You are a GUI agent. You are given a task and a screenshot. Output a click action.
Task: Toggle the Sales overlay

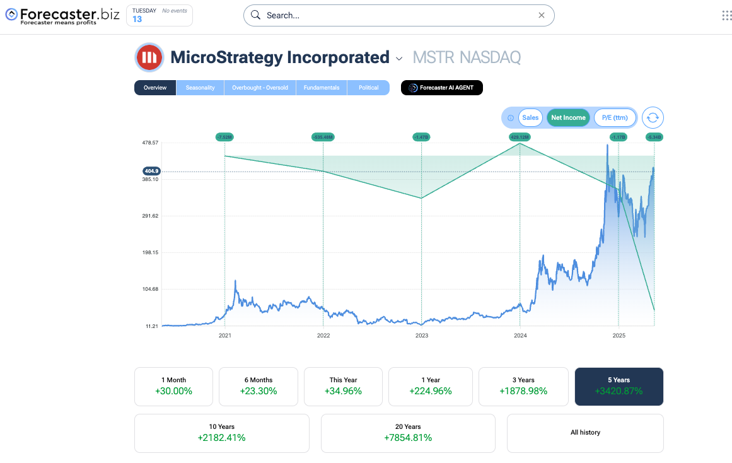coord(530,117)
